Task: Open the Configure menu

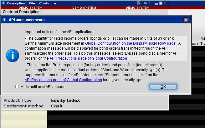Action: [48, 3]
